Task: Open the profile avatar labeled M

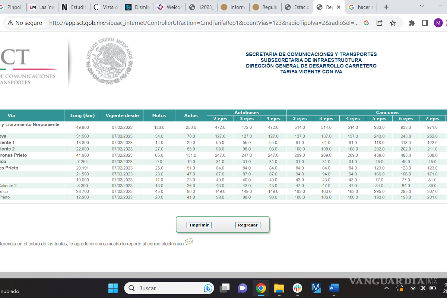Action: coord(438,23)
